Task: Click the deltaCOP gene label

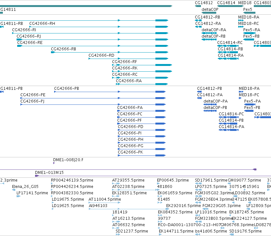Action: point(210,10)
